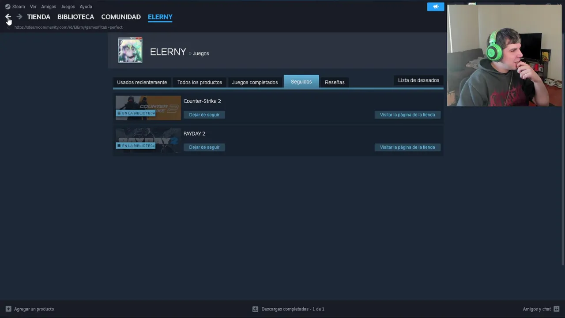Unfollow PAYDAY 2 with Dejar de seguir

[204, 147]
